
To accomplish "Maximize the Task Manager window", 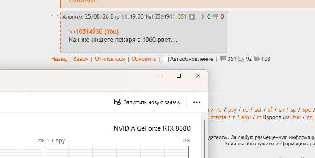I will point(179,76).
